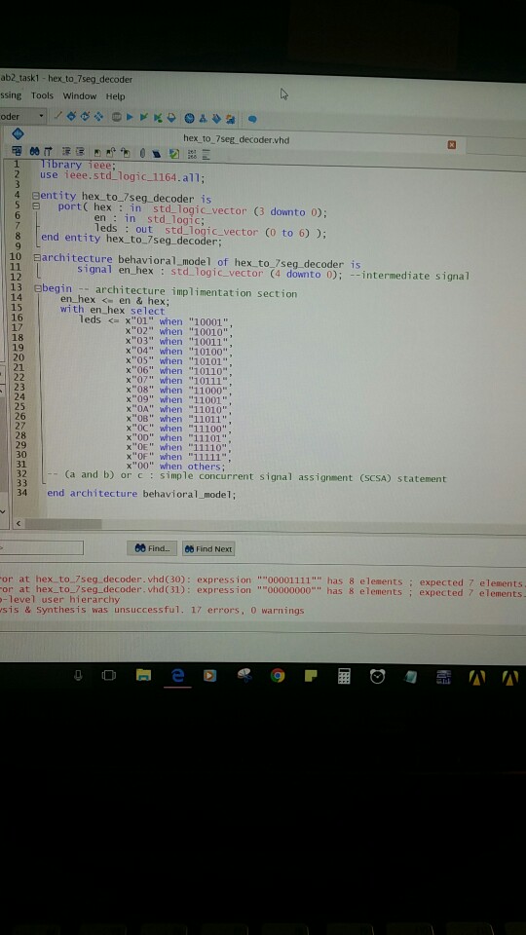
Task: Open the Tools menu
Action: (x=42, y=95)
